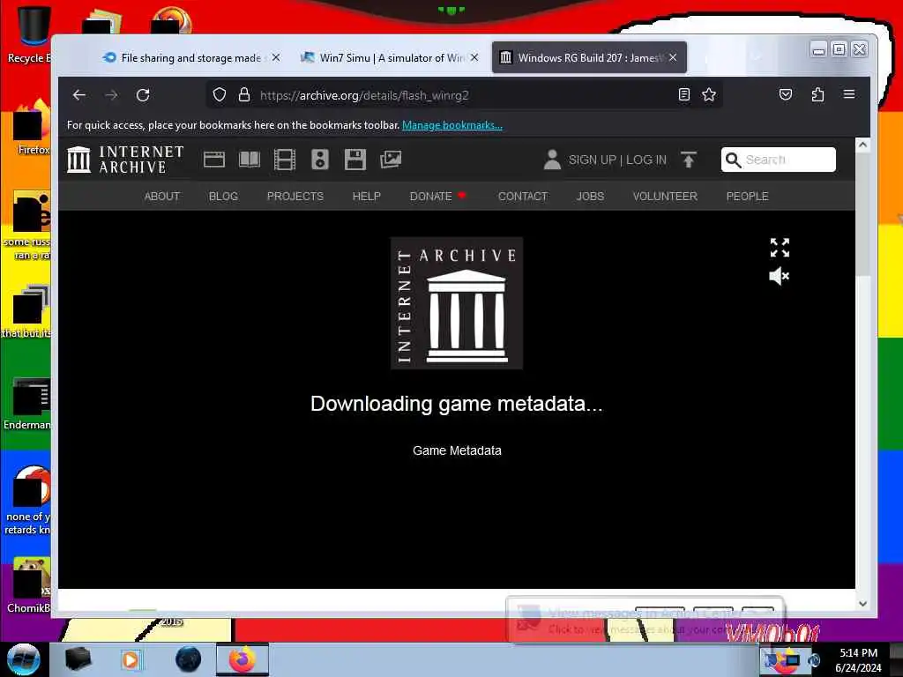Viewport: 903px width, 677px height.
Task: Open the Internet Archive web icon
Action: [214, 160]
